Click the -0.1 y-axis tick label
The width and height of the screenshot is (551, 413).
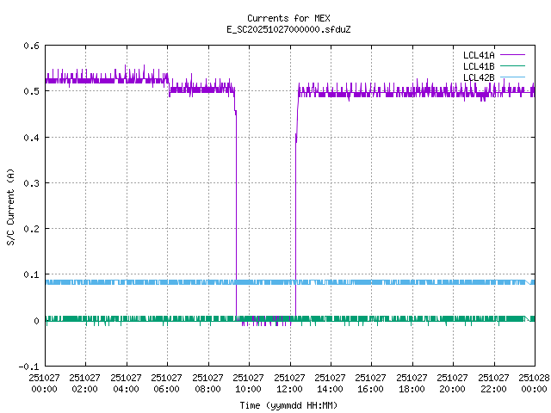click(x=28, y=367)
